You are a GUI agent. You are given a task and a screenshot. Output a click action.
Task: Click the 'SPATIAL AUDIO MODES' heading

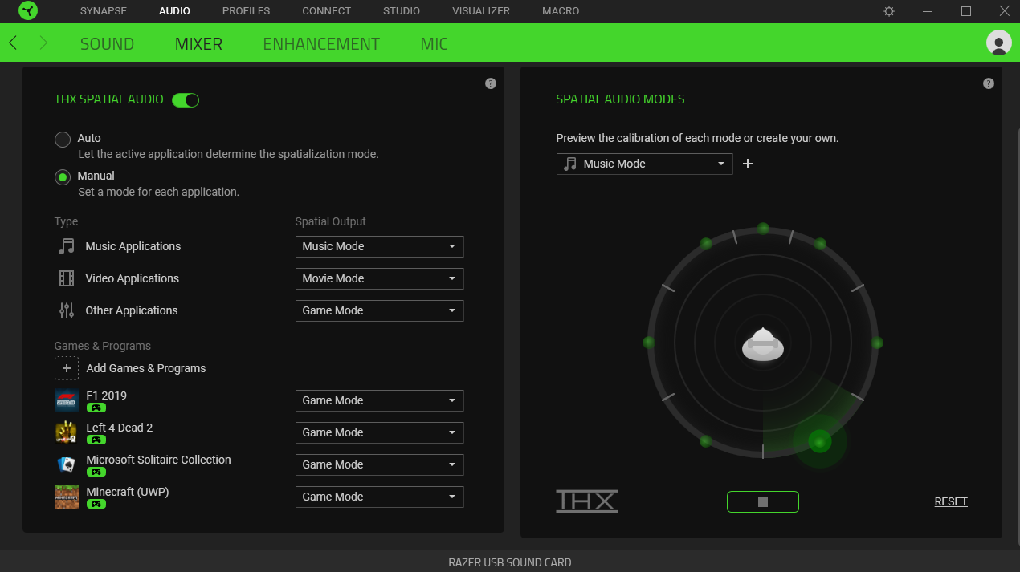pos(620,99)
